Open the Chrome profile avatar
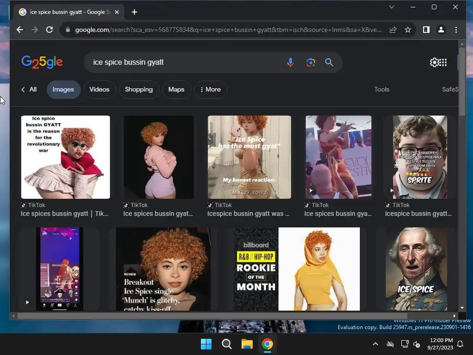Screen dimensions: 473x355 [x=441, y=30]
